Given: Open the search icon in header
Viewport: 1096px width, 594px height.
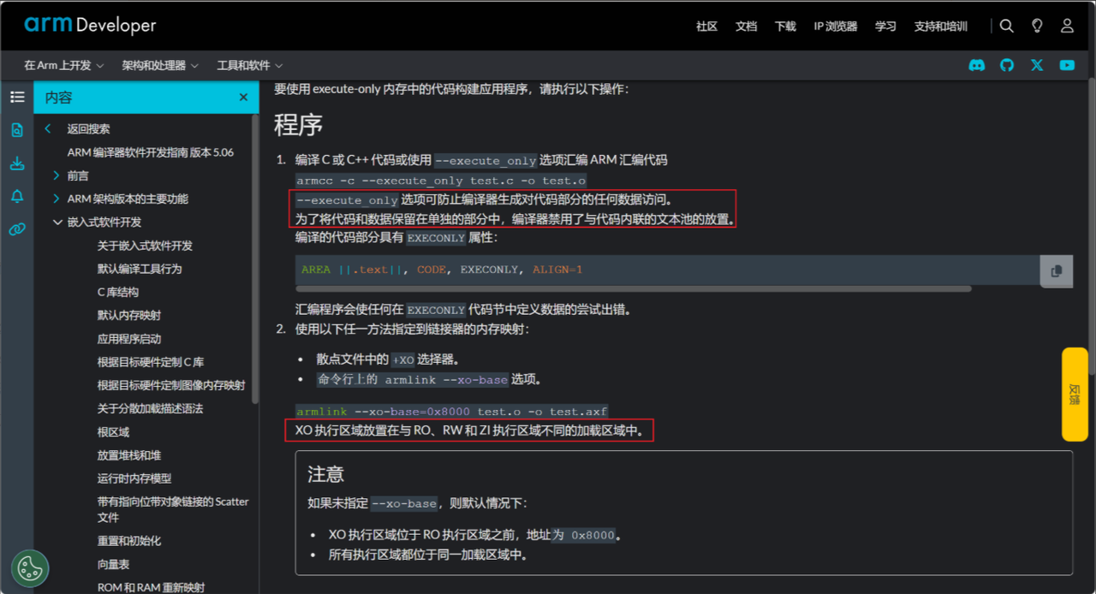Looking at the screenshot, I should click(1007, 26).
